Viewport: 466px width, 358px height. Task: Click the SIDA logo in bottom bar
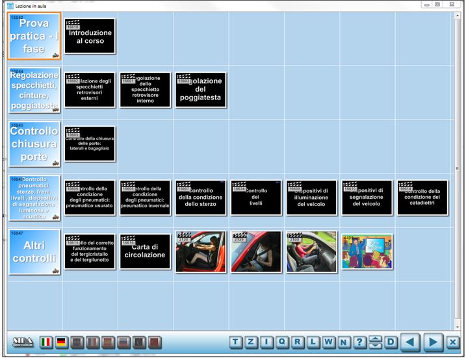coord(23,342)
